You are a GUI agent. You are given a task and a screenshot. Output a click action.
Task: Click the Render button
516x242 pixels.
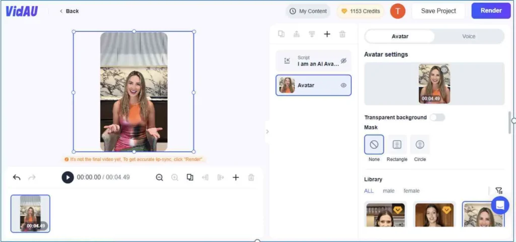[x=491, y=11]
